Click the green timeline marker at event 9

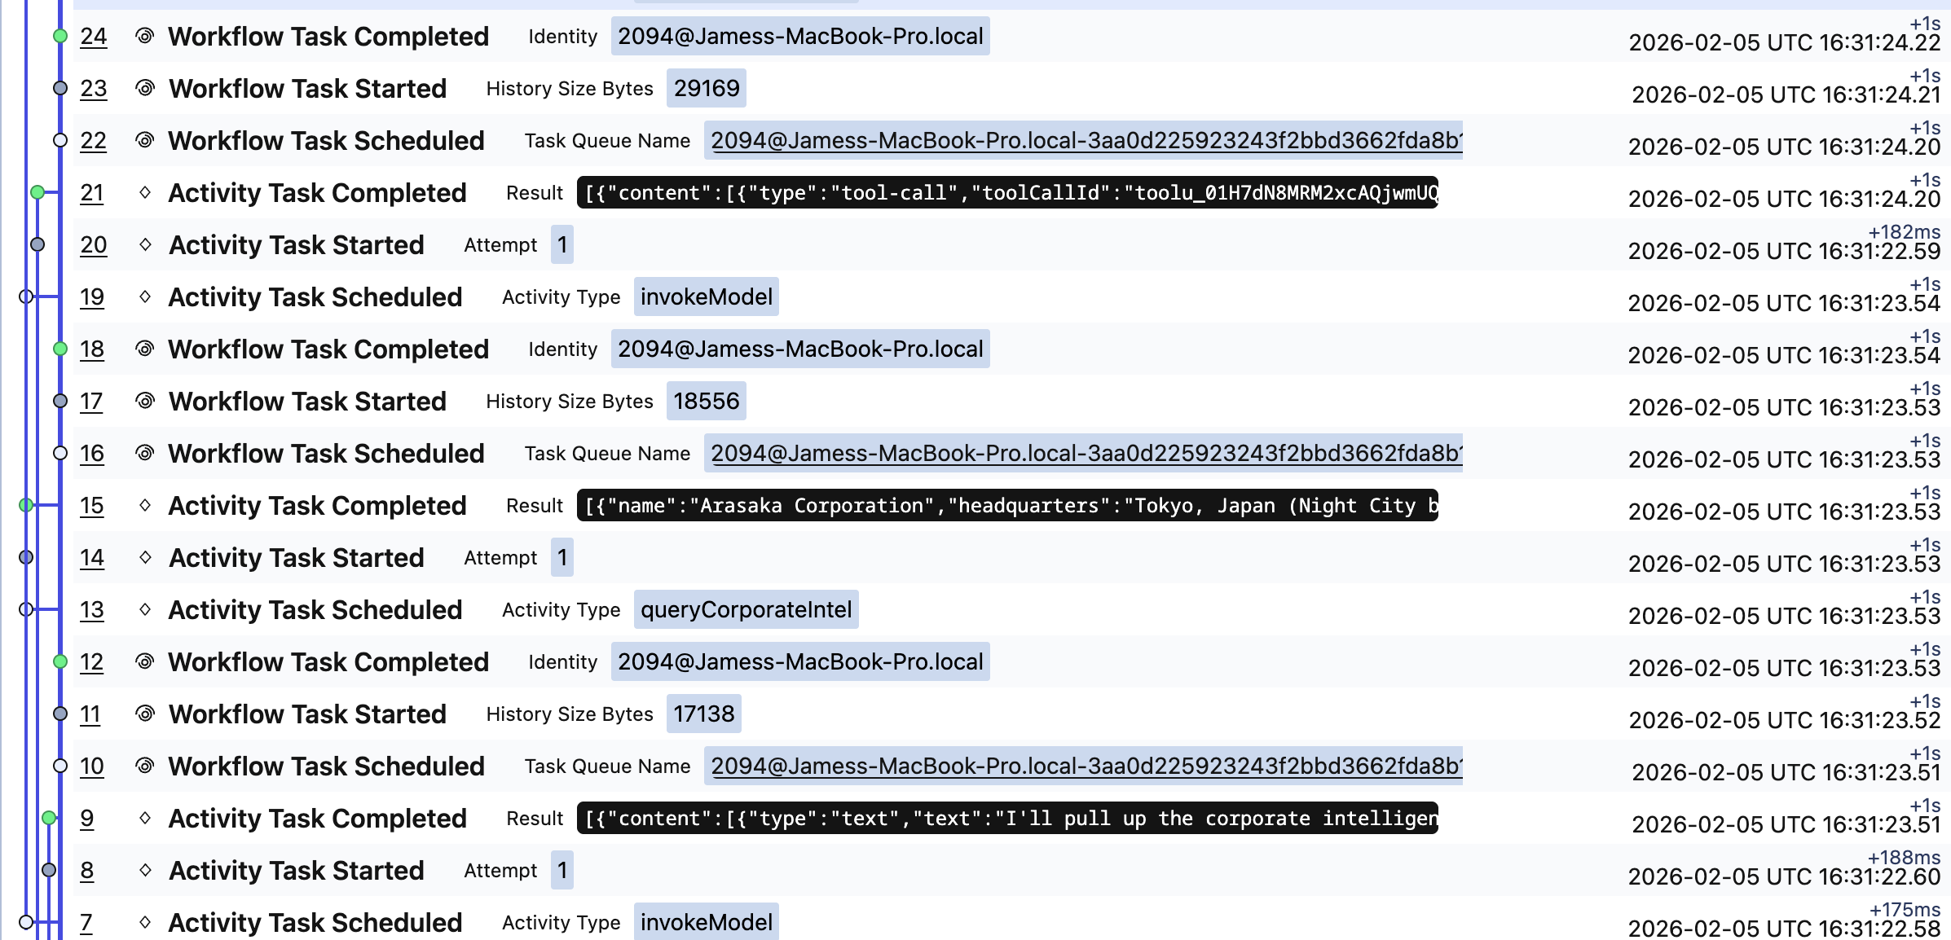coord(49,818)
